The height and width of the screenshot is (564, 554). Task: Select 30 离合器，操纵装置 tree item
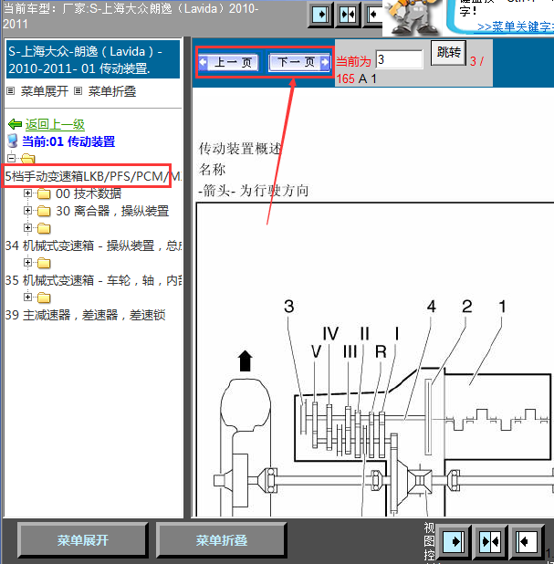point(112,211)
